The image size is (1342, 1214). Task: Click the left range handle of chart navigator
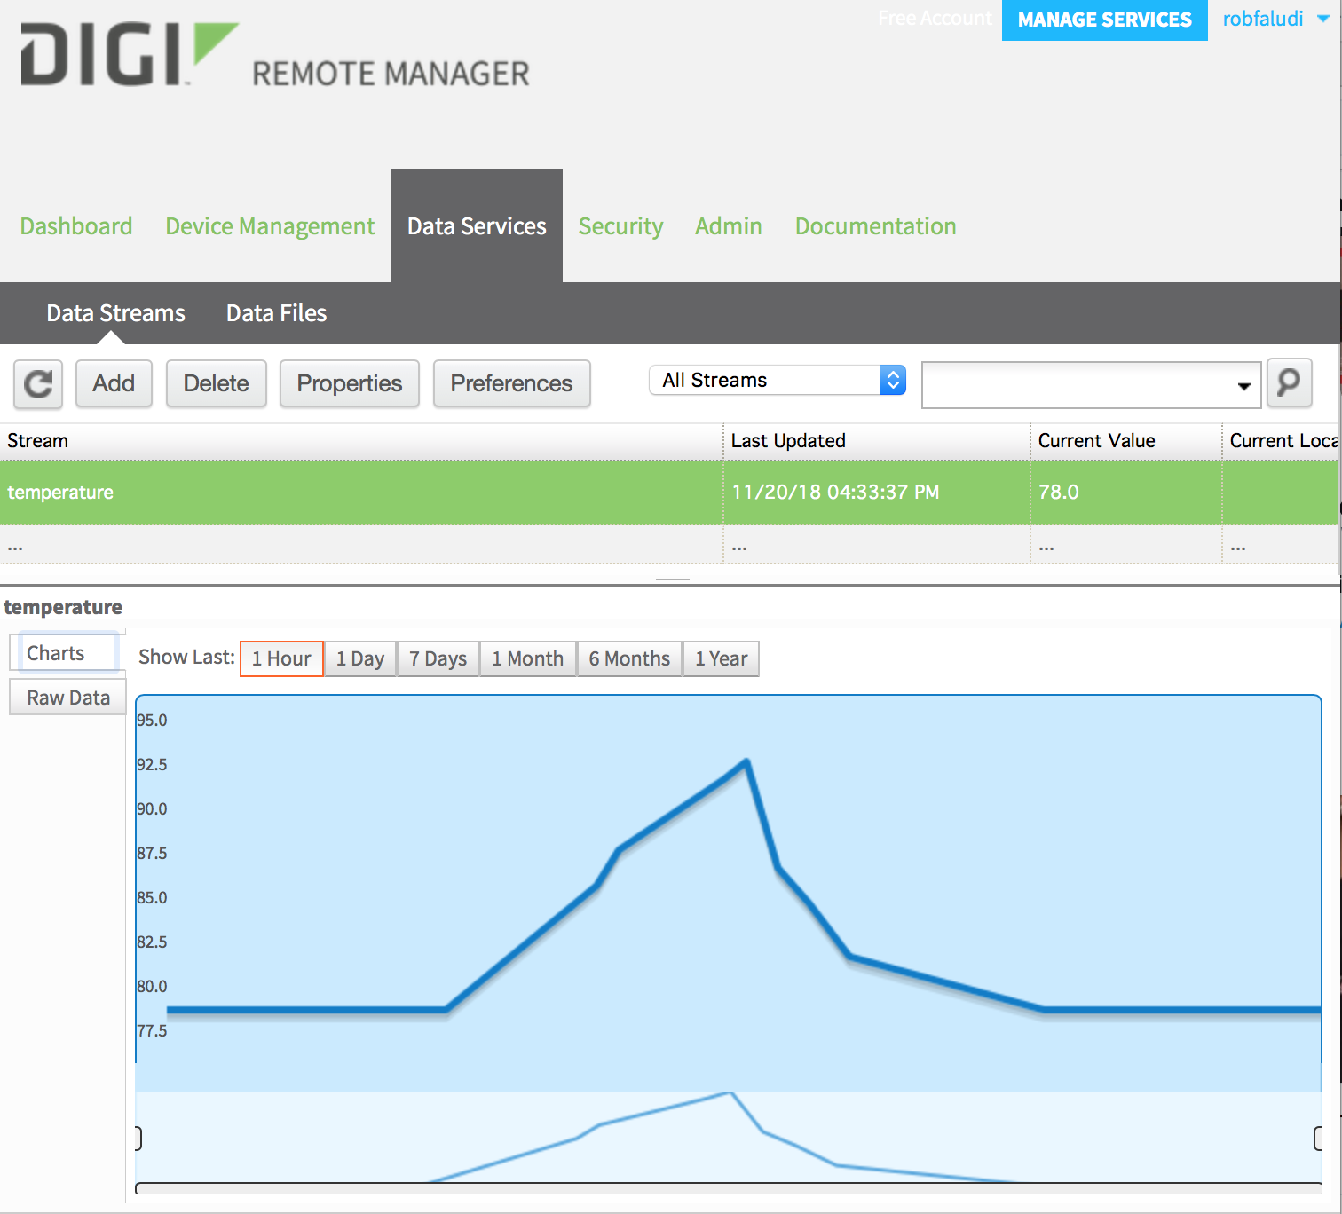(x=138, y=1138)
